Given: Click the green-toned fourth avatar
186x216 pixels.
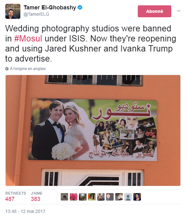Looking at the screenshot, I should coord(92,197).
